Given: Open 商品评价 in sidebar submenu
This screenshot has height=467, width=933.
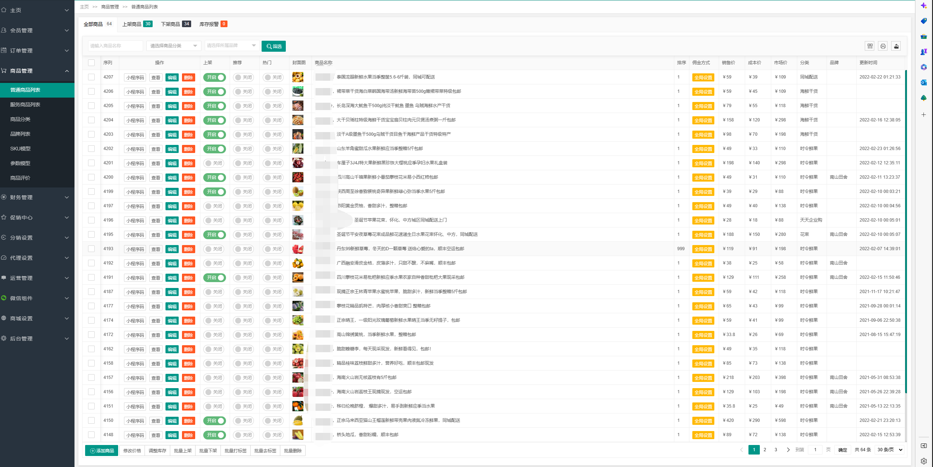Looking at the screenshot, I should tap(37, 178).
